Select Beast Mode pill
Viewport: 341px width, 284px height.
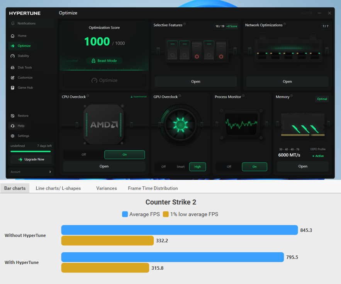[104, 61]
